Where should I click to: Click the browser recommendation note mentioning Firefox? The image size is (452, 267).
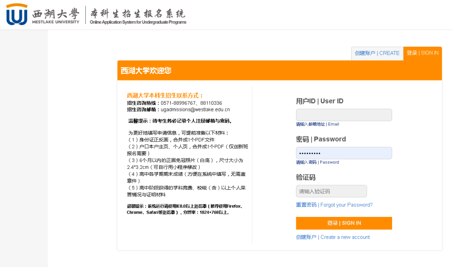tap(186, 209)
